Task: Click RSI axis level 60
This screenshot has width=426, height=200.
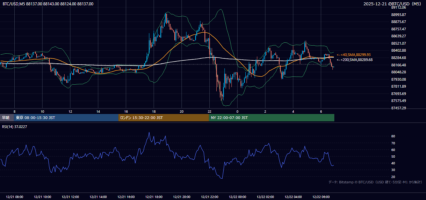Action: tap(393, 150)
